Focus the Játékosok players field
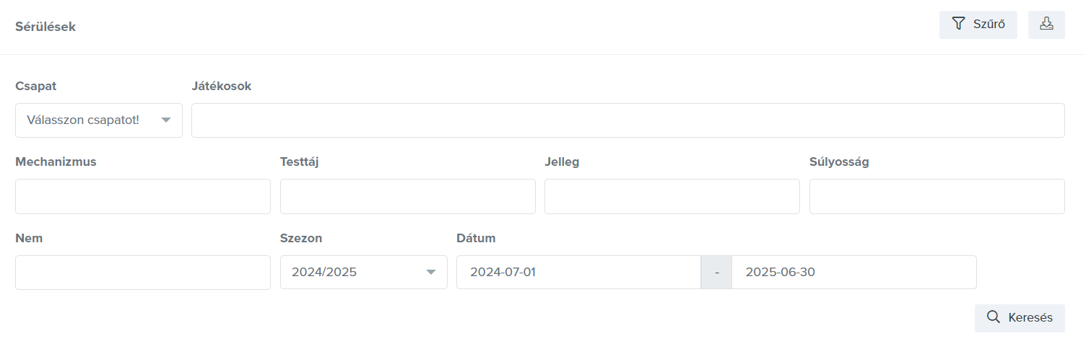The width and height of the screenshot is (1086, 349). pyautogui.click(x=628, y=120)
